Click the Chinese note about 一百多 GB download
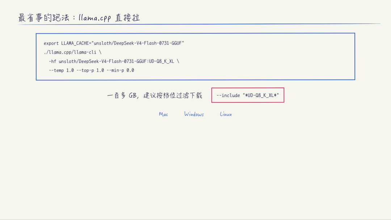Screen dimensions: 391x220 (155, 96)
